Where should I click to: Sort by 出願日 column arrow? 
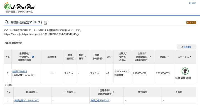coord(150,57)
